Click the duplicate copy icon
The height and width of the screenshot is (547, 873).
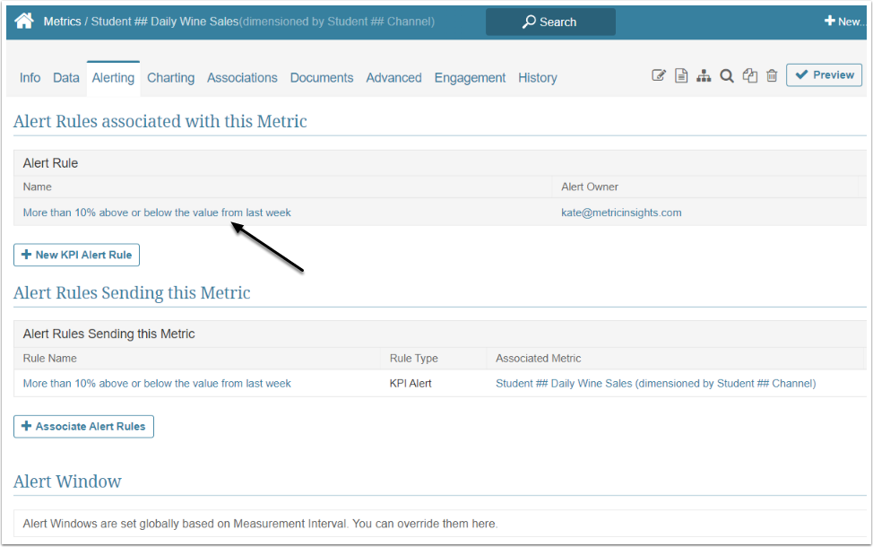point(750,76)
